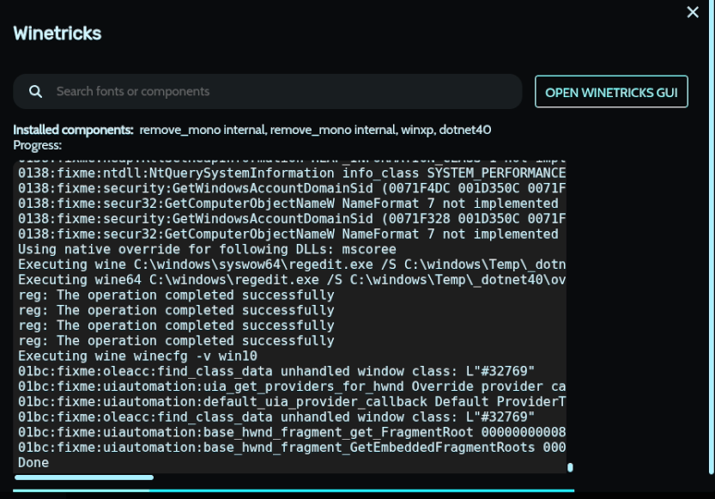Click the Progress label
Viewport: 715px width, 499px height.
click(38, 144)
